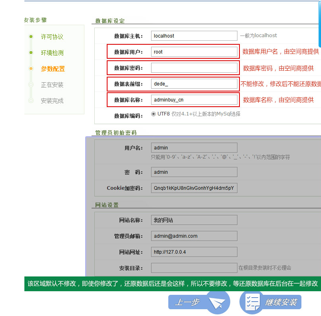Click the orange bullet beside 参数配置
321x316 pixels.
point(31,69)
